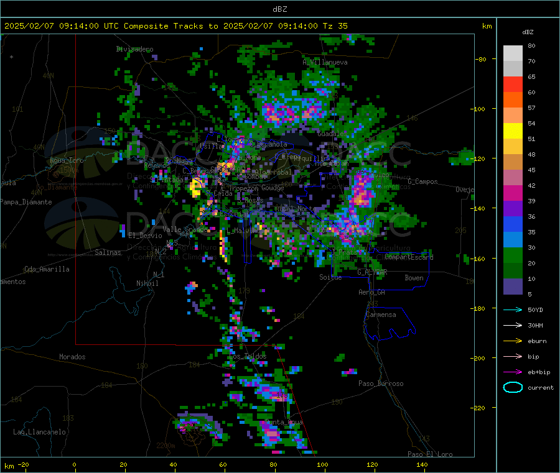Click the Cda_Amarilla map label

pos(47,269)
